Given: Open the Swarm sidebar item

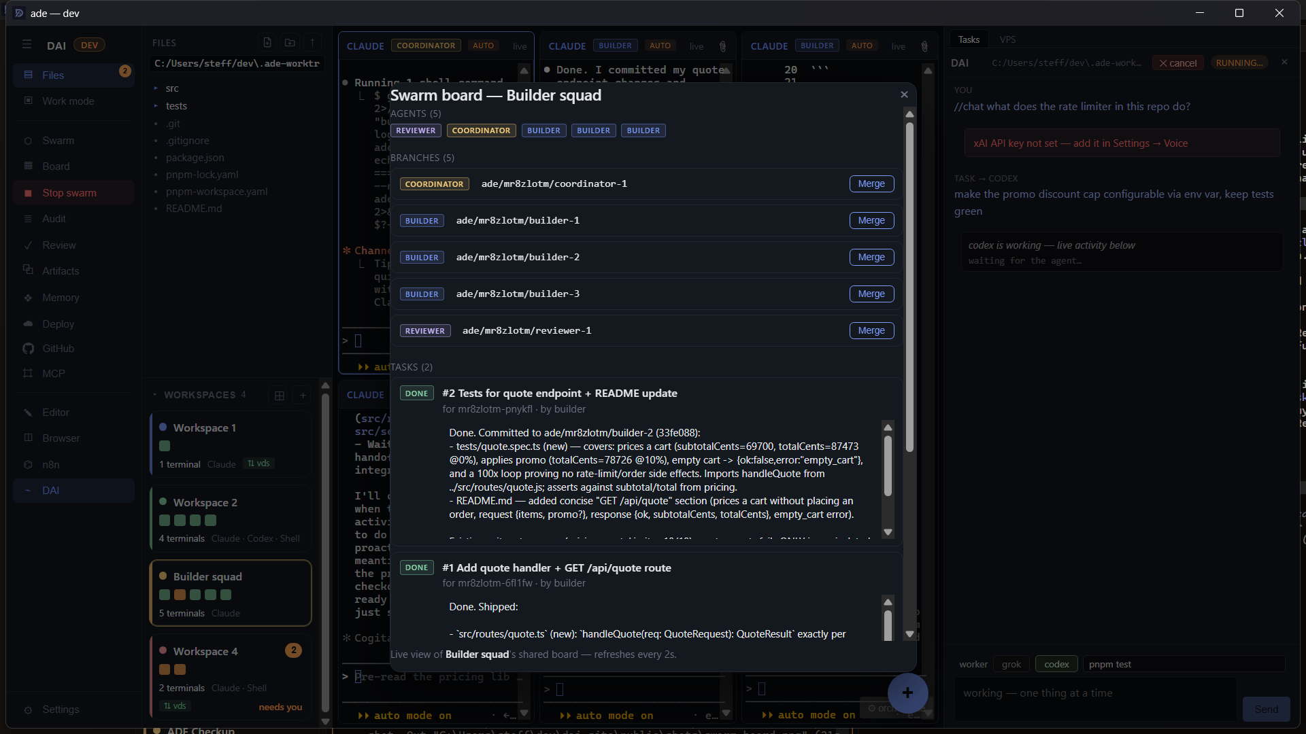Looking at the screenshot, I should [73, 141].
